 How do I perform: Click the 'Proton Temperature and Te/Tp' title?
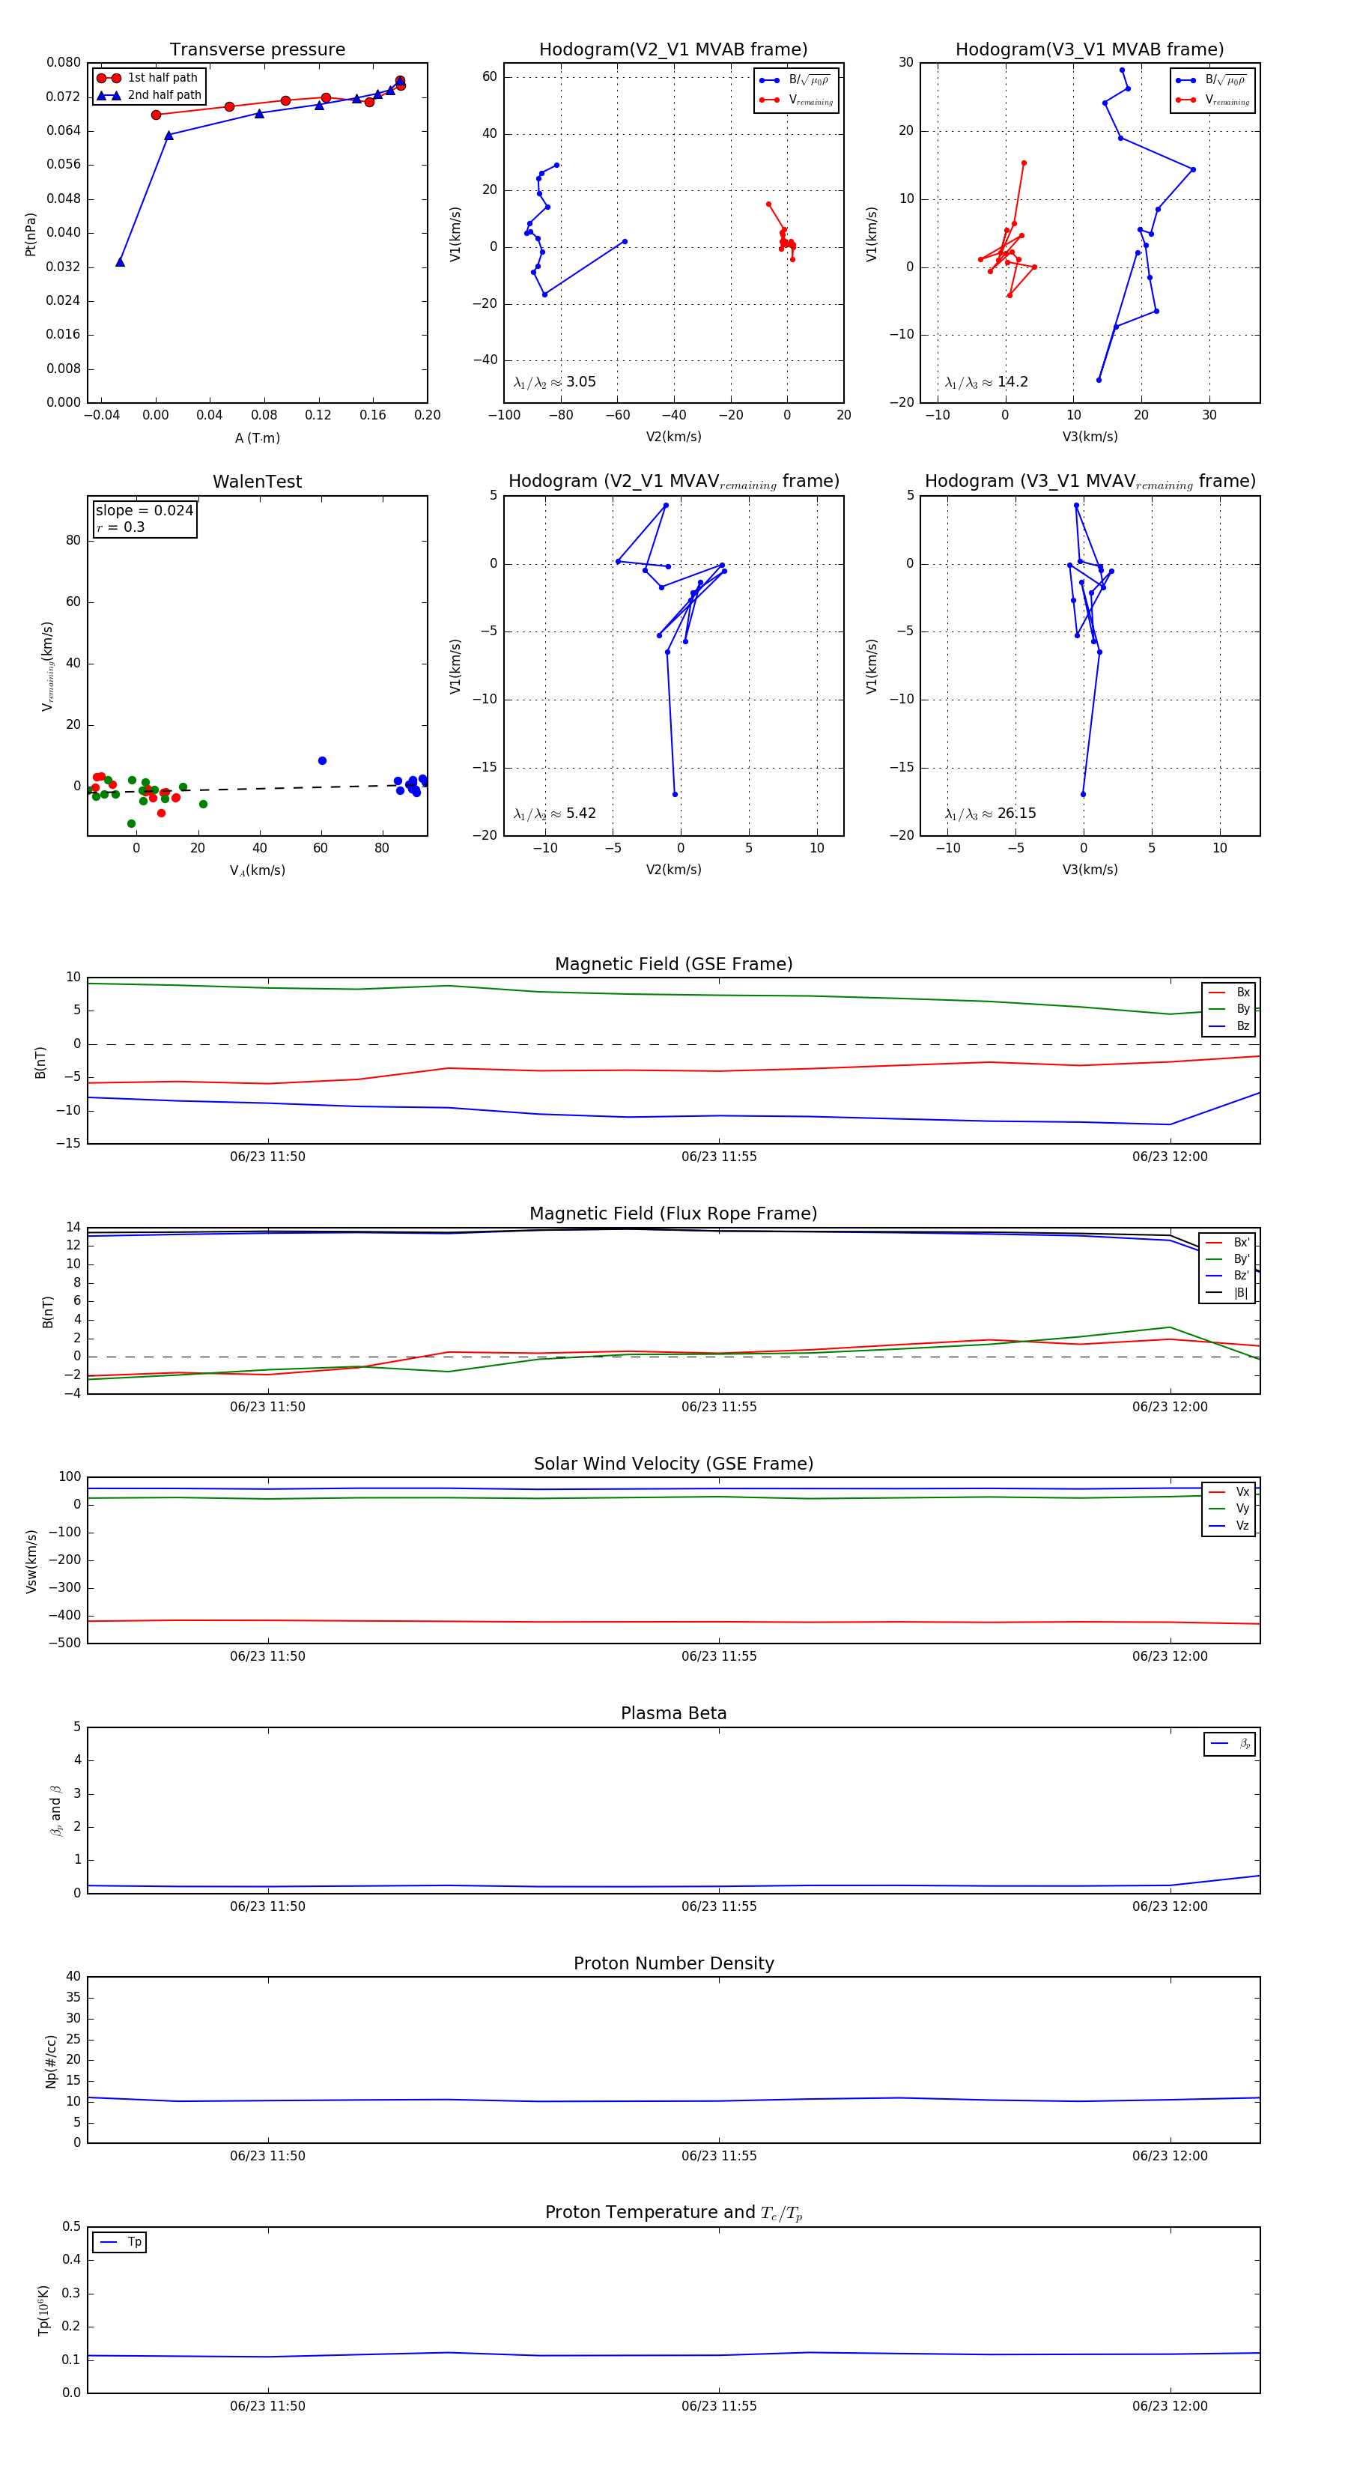click(x=673, y=2213)
